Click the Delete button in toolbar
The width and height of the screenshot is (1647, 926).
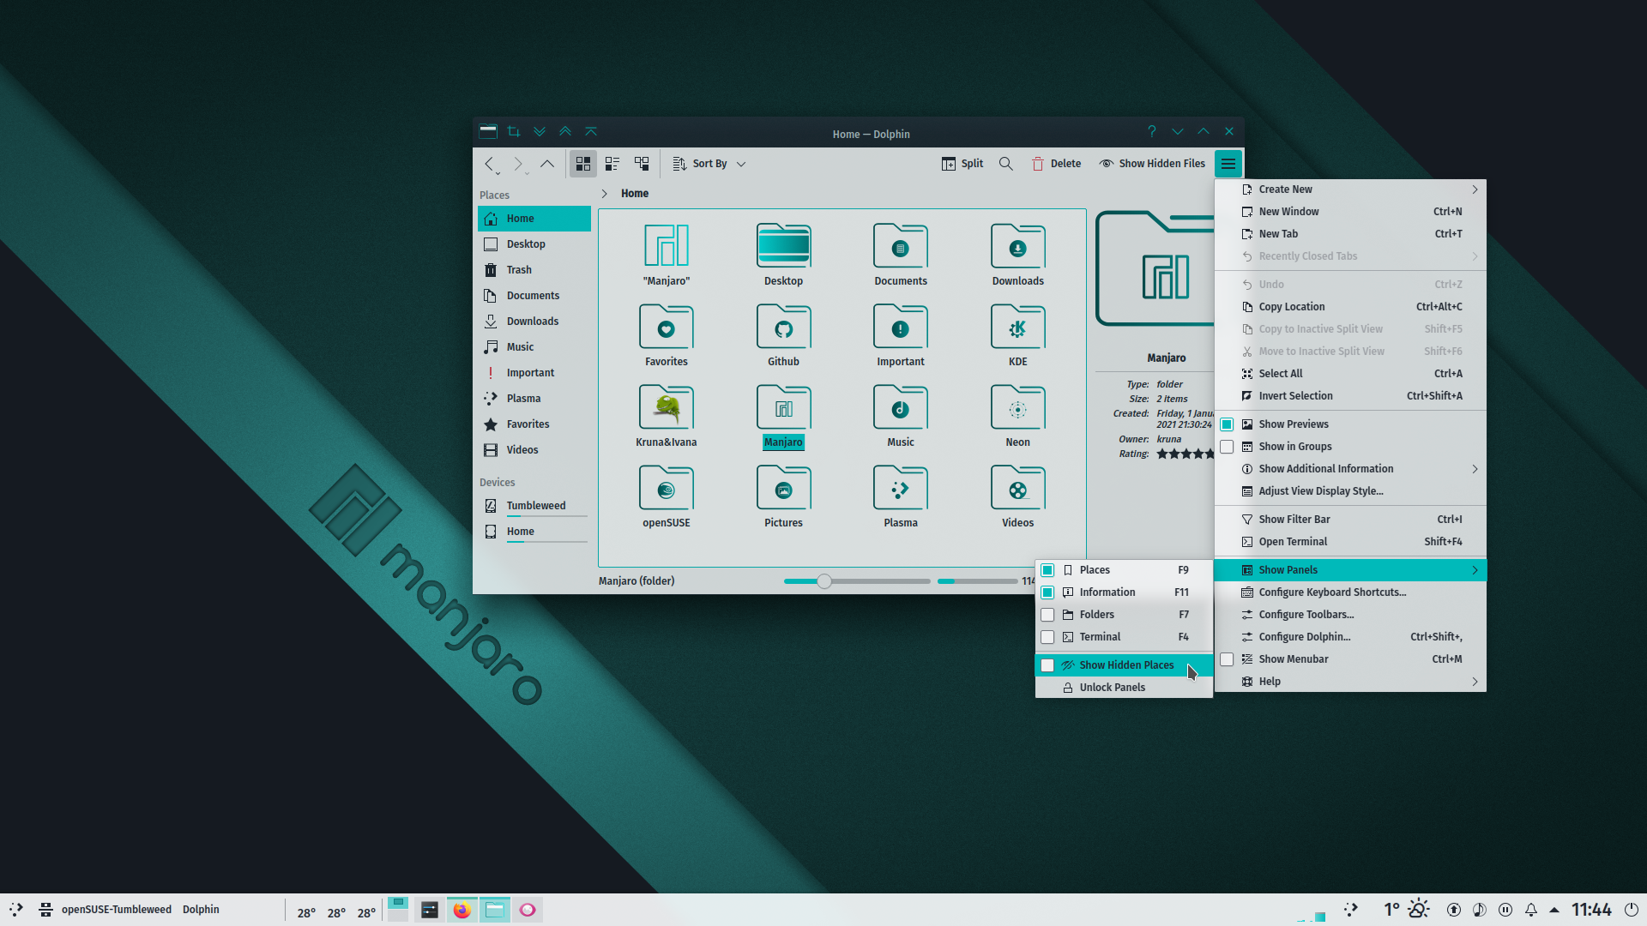pyautogui.click(x=1056, y=164)
